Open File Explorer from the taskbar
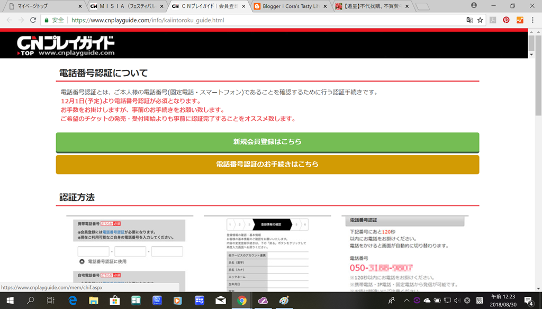The image size is (542, 309). (x=93, y=301)
